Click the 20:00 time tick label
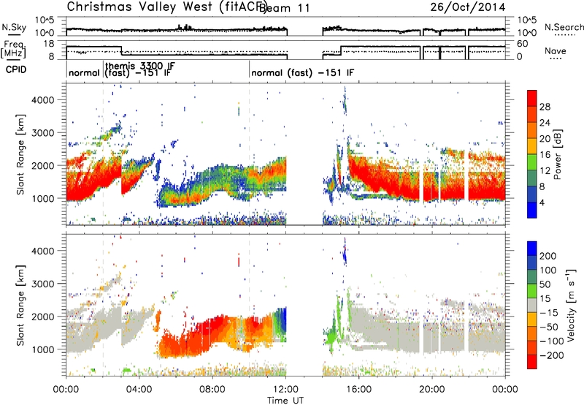584x405 pixels. [431, 390]
